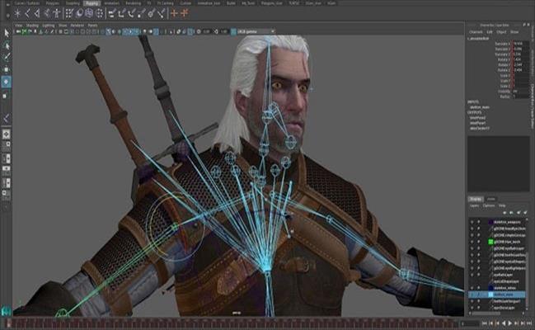Open the Show menu in Channel Box

[514, 32]
